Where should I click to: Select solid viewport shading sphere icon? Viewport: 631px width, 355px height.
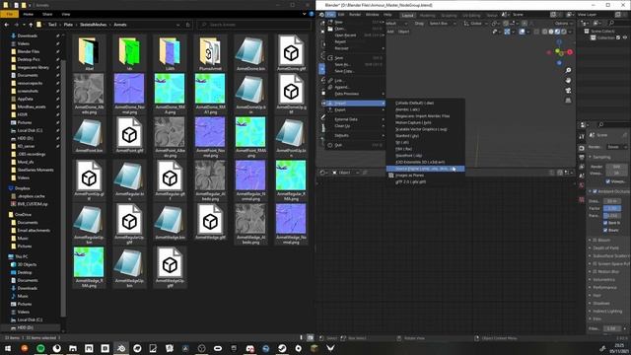pos(551,32)
